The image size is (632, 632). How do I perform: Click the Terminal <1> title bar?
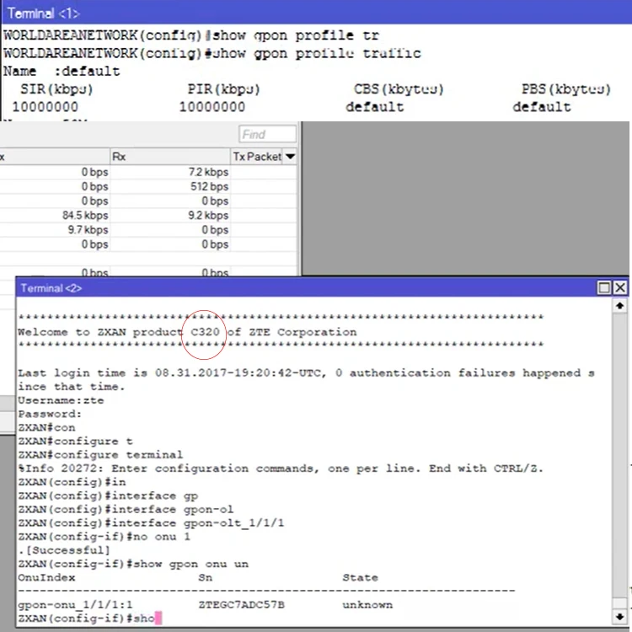pos(316,13)
